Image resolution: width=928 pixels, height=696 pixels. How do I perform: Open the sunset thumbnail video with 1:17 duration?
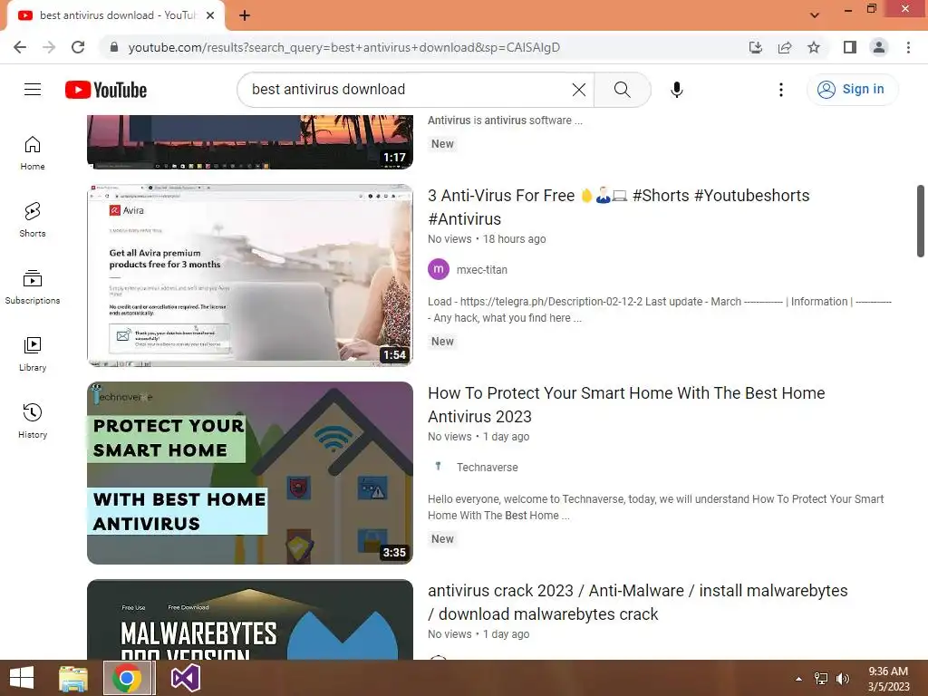tap(250, 142)
